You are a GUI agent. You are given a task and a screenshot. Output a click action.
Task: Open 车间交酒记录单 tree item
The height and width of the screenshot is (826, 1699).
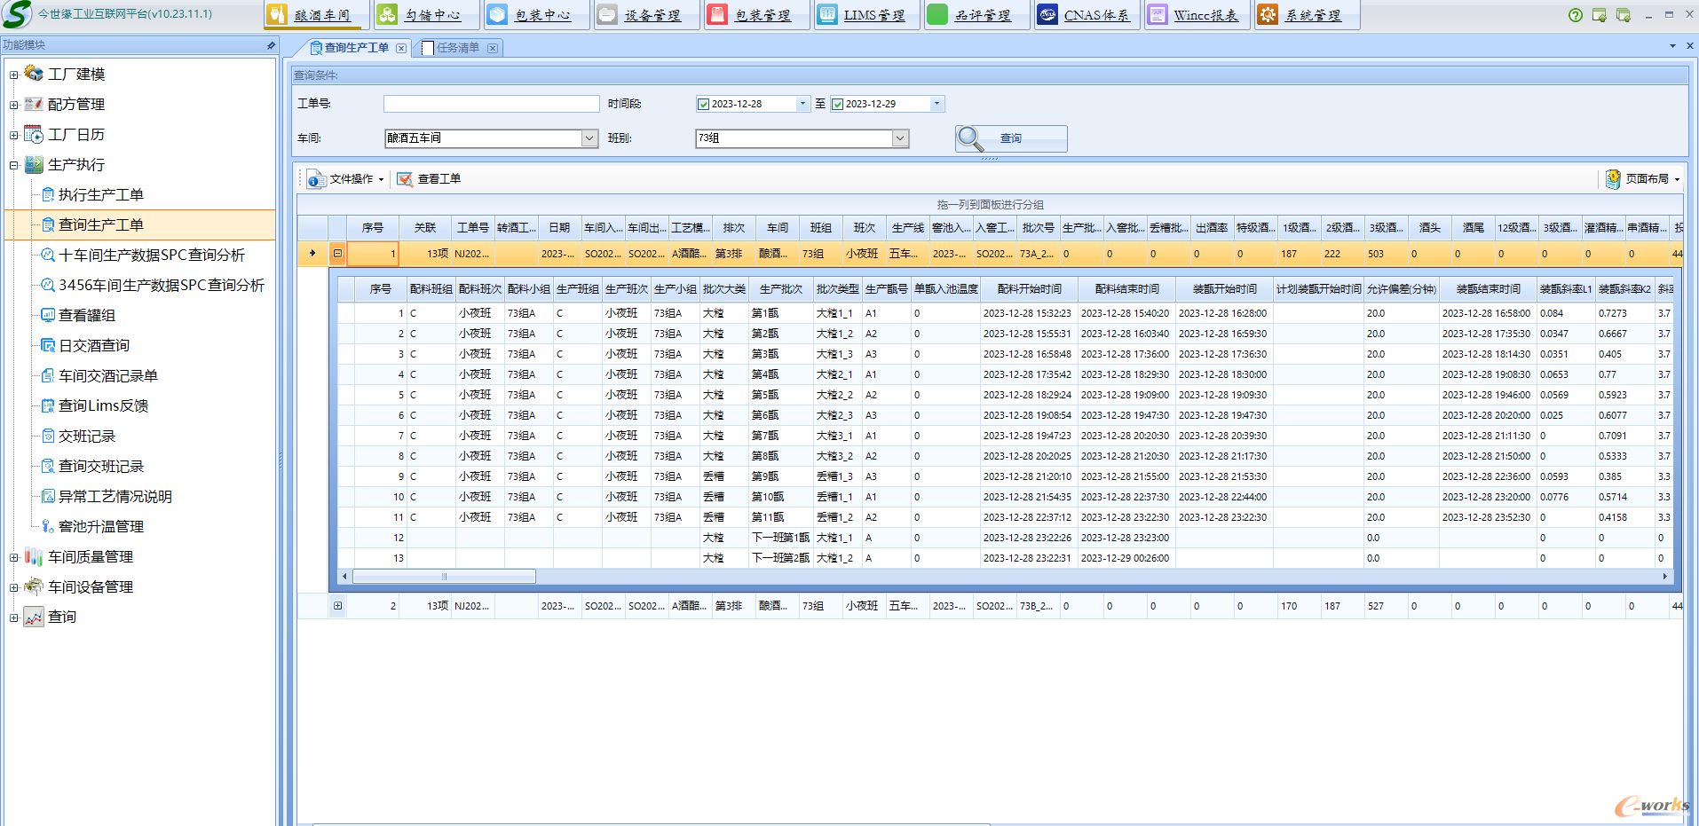107,376
